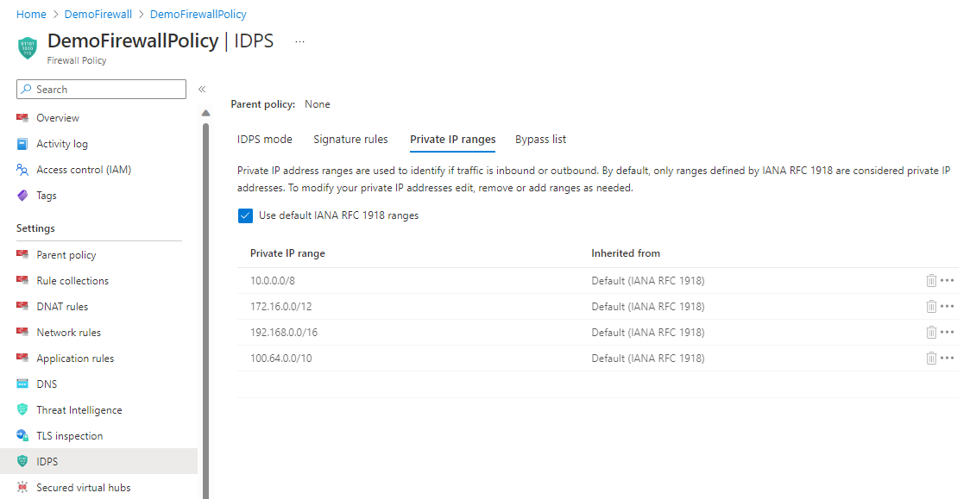Open the ellipsis menu beside page title
Image resolution: width=976 pixels, height=499 pixels.
[x=300, y=41]
